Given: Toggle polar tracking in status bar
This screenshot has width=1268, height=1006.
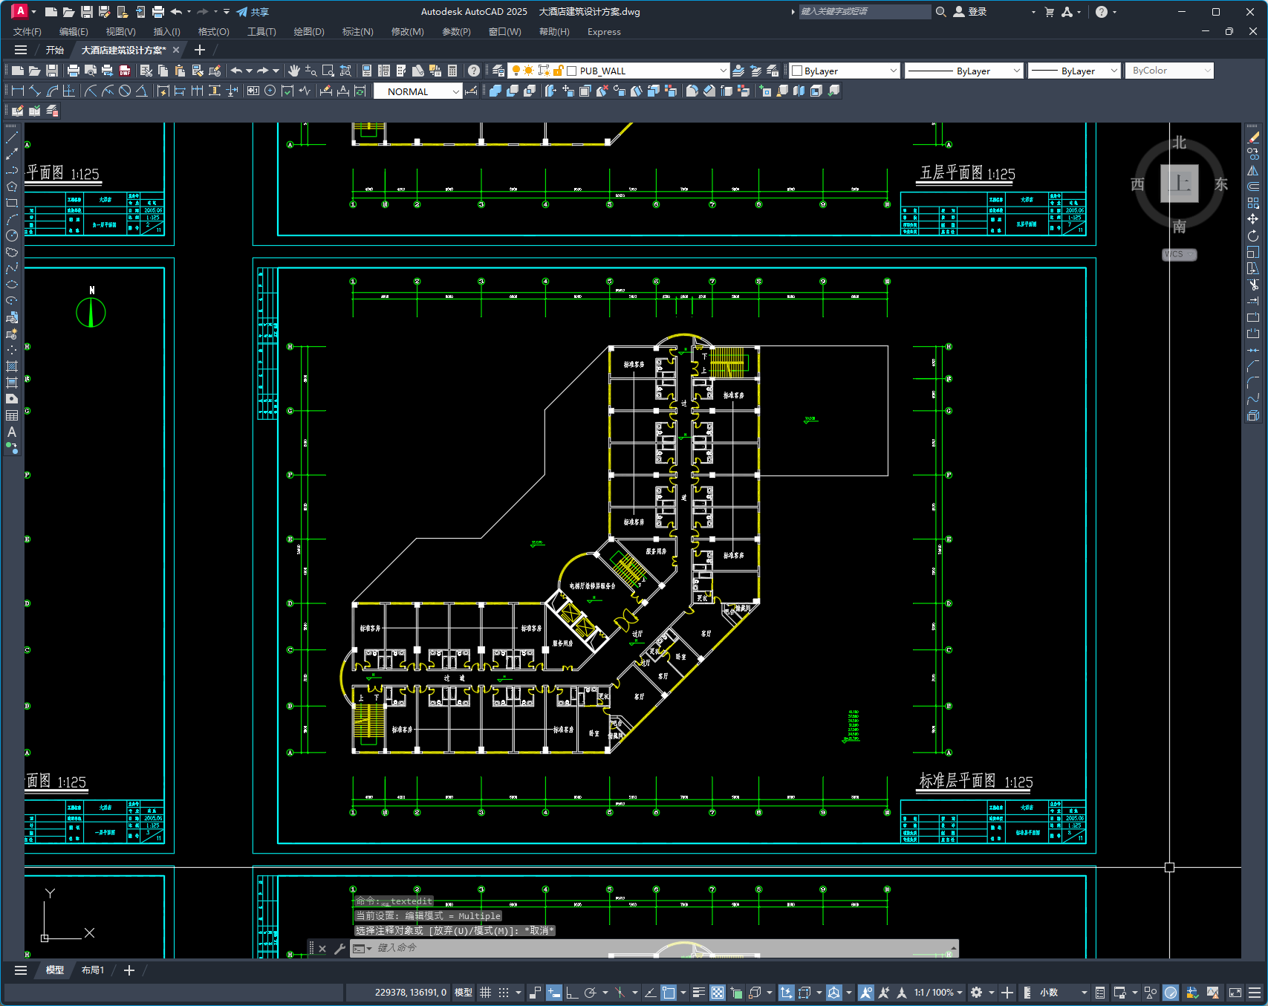Looking at the screenshot, I should (591, 993).
